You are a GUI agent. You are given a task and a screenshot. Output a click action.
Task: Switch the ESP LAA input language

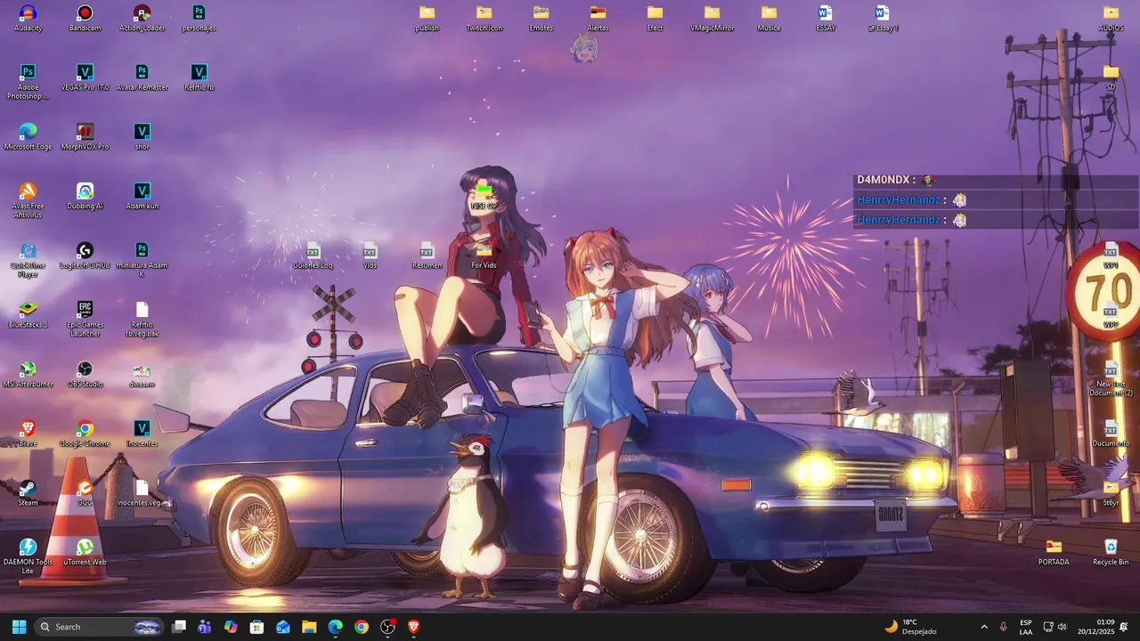click(x=1026, y=627)
